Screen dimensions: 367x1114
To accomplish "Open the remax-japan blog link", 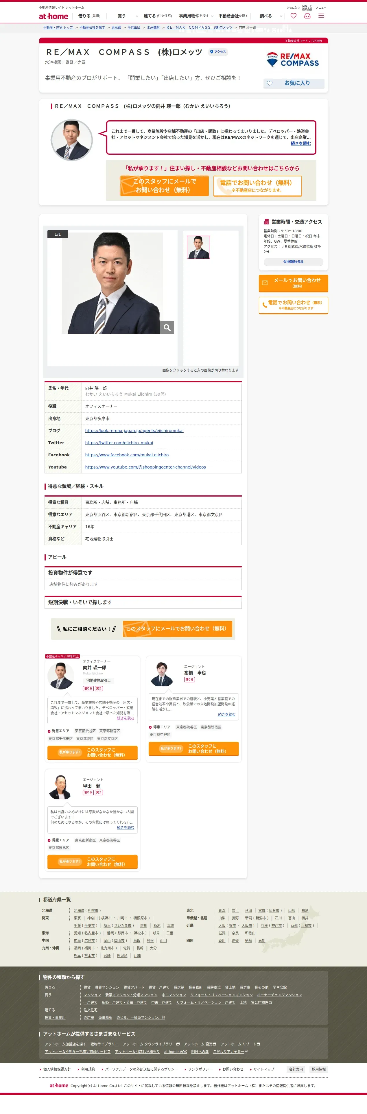I will 134,431.
